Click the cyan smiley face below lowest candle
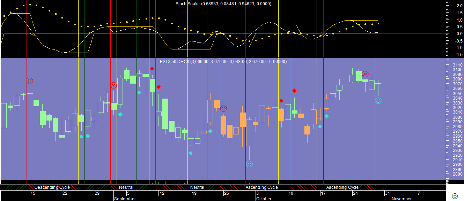The height and width of the screenshot is (201, 472). (x=249, y=164)
